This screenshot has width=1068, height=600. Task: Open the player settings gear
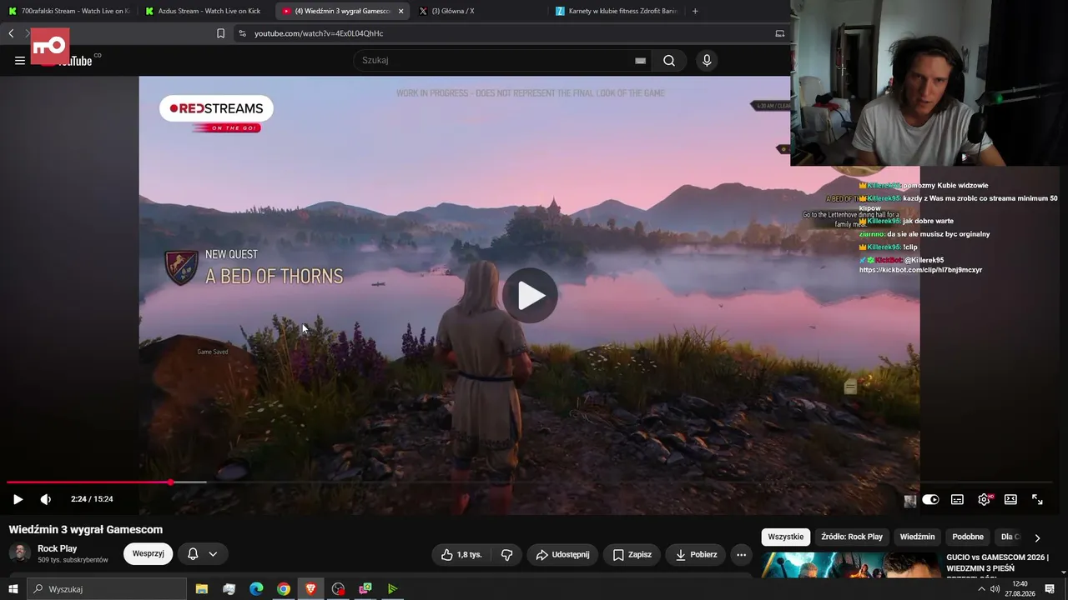click(x=985, y=499)
